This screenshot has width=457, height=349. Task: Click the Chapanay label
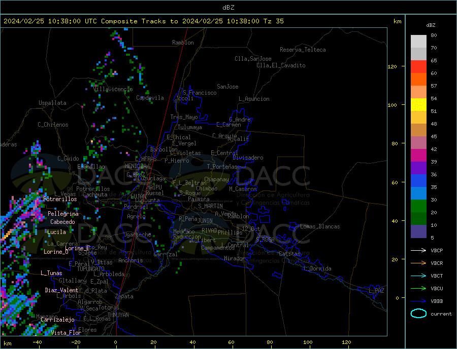pyautogui.click(x=216, y=179)
